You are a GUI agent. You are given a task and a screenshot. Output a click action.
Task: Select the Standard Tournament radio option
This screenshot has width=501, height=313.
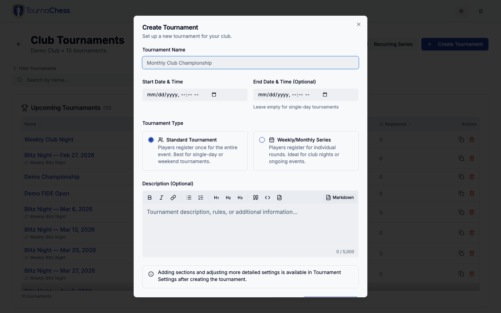pos(151,140)
